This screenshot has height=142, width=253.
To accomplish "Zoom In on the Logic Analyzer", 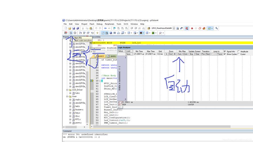I will [x=167, y=54].
